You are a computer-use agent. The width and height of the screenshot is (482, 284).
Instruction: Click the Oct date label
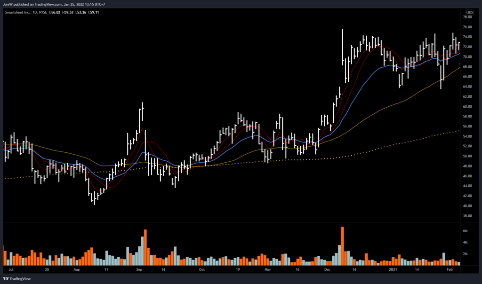pos(201,270)
